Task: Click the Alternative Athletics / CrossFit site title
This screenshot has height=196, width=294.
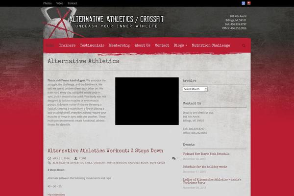Action: point(117,19)
